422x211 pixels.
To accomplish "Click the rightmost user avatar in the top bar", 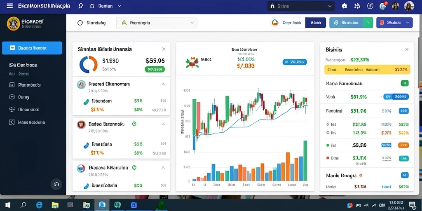I will click(409, 6).
